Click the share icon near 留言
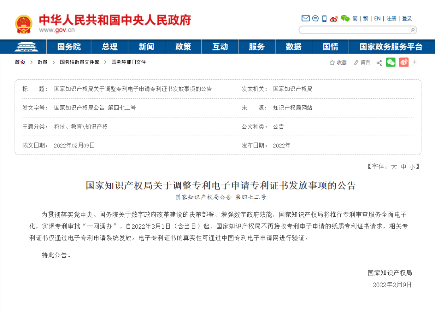The image size is (435, 310). (x=379, y=63)
